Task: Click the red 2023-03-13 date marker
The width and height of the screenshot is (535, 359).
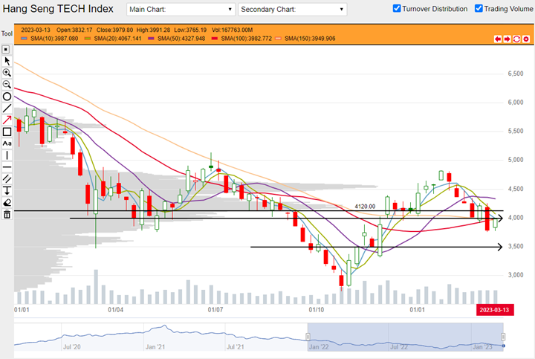Action: click(x=495, y=310)
